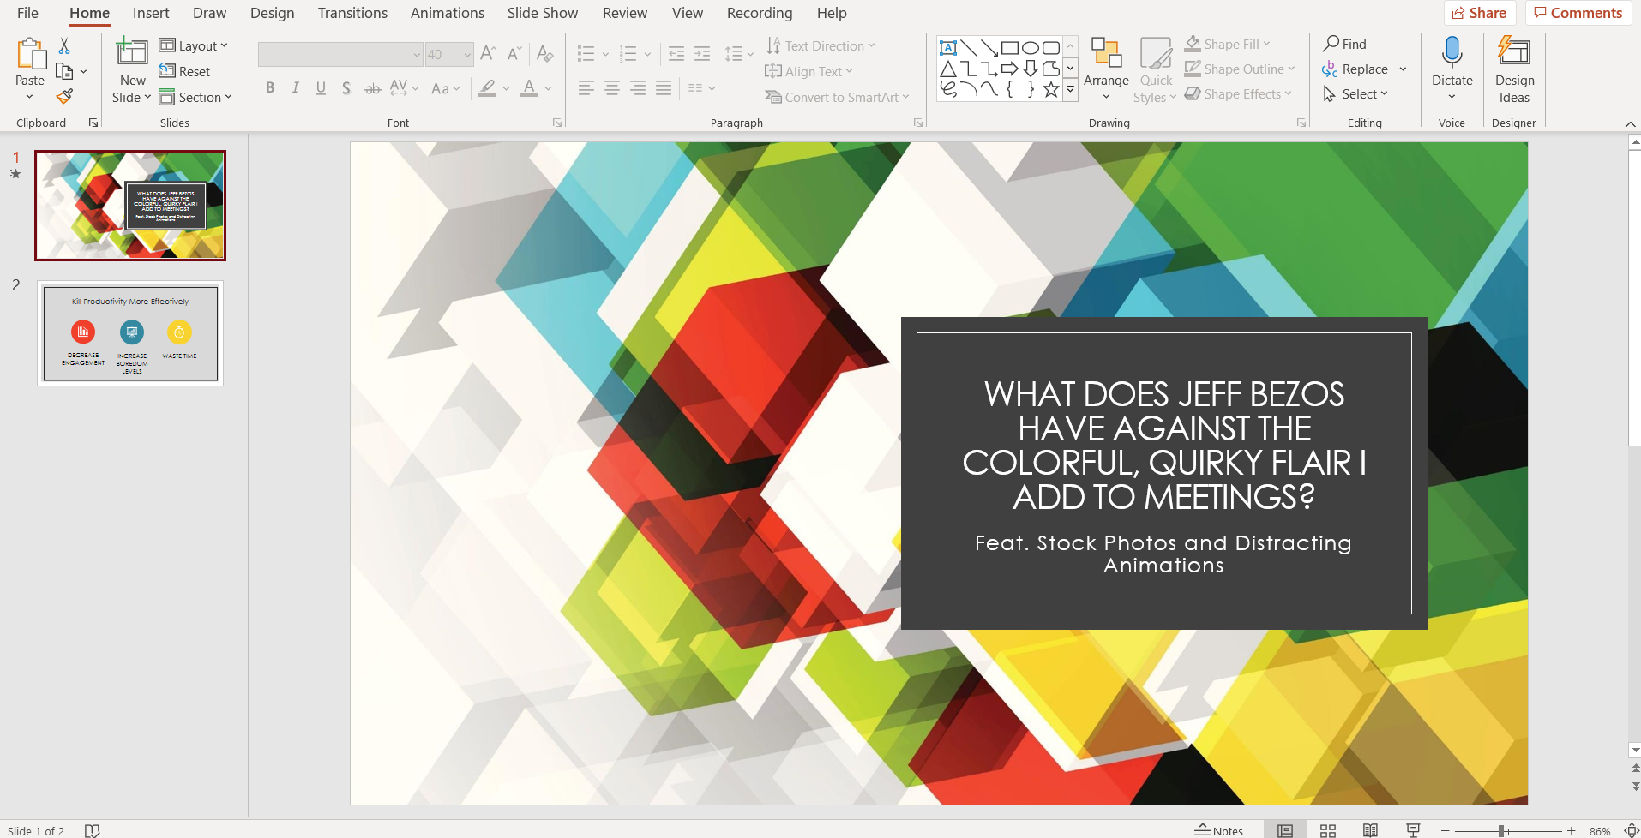1641x838 pixels.
Task: Click the Copy icon in Clipboard
Action: (x=64, y=71)
